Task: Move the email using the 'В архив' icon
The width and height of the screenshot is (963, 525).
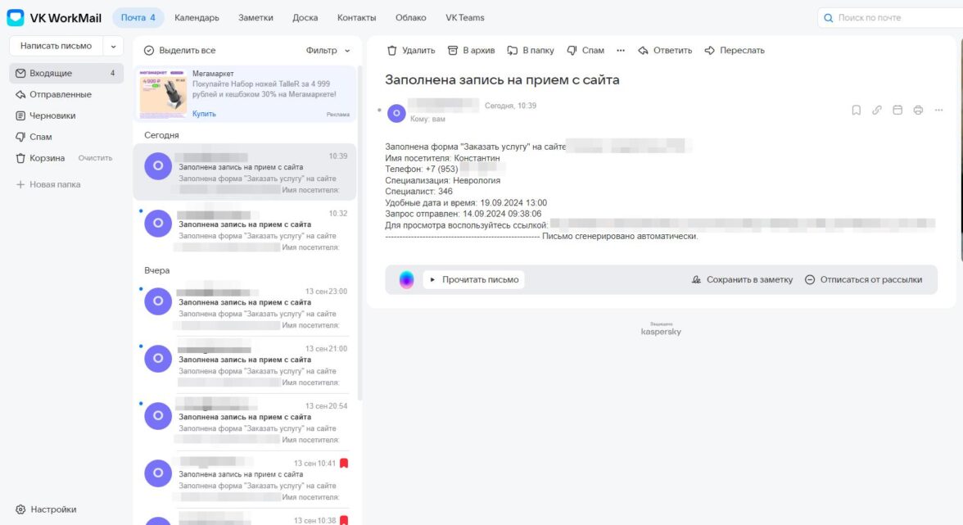Action: [x=453, y=51]
